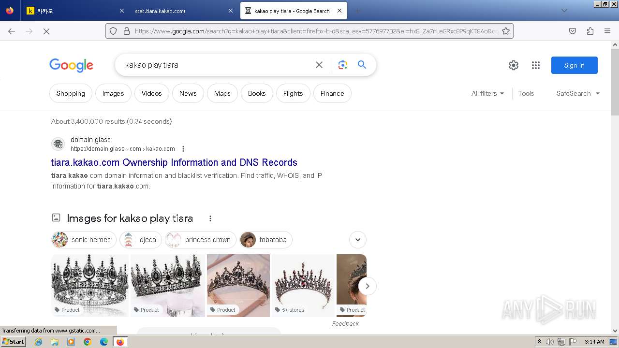Image resolution: width=619 pixels, height=348 pixels.
Task: Select the djeco chip
Action: (x=141, y=240)
